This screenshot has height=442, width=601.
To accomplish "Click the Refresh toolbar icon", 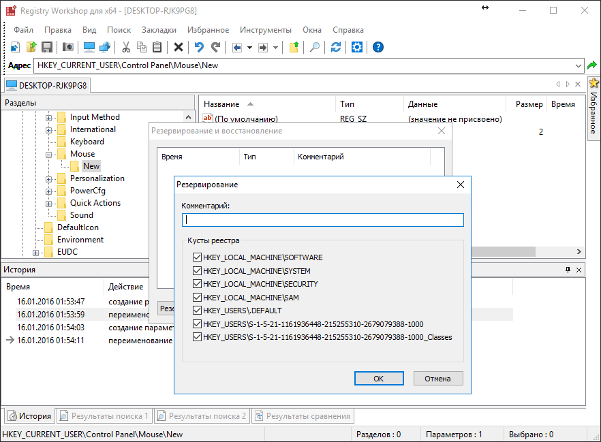I will (336, 47).
